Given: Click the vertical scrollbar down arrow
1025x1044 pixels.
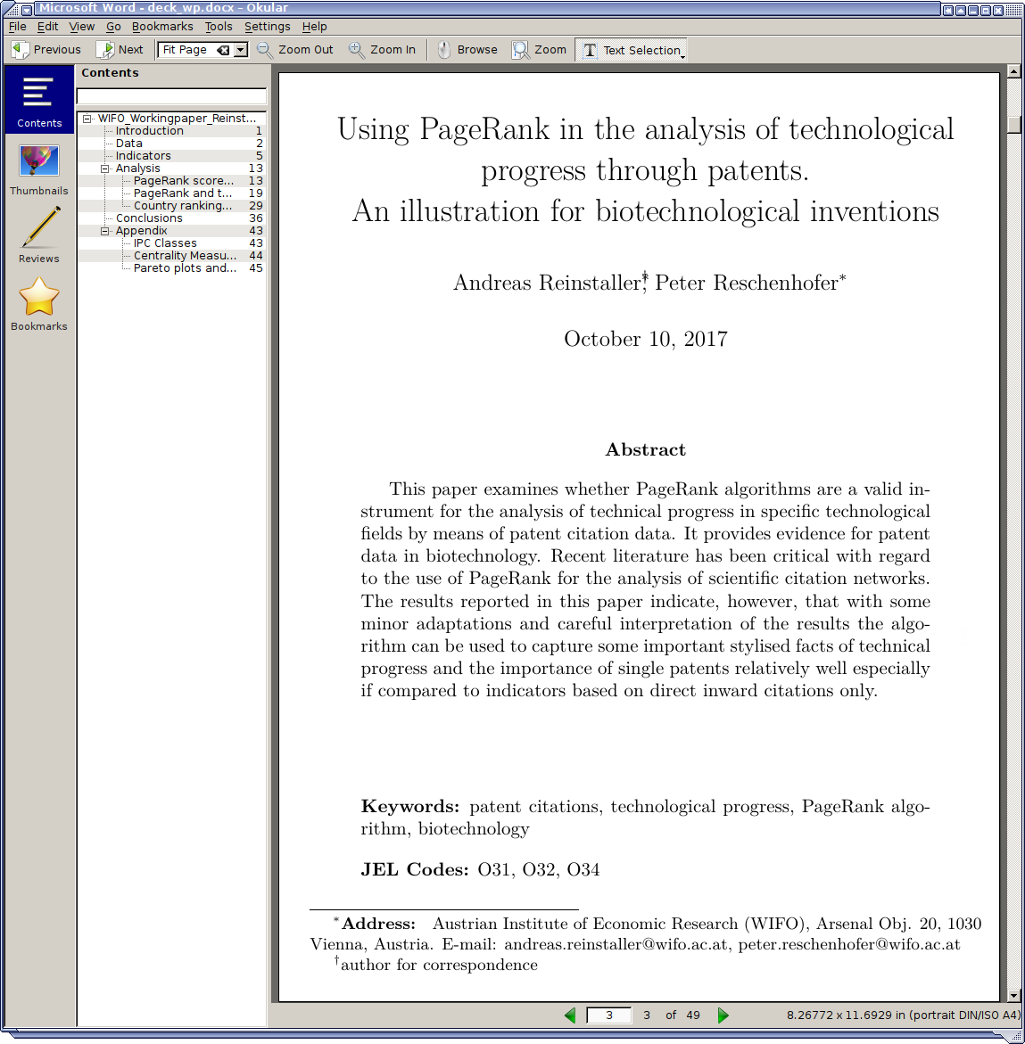Looking at the screenshot, I should (1013, 996).
